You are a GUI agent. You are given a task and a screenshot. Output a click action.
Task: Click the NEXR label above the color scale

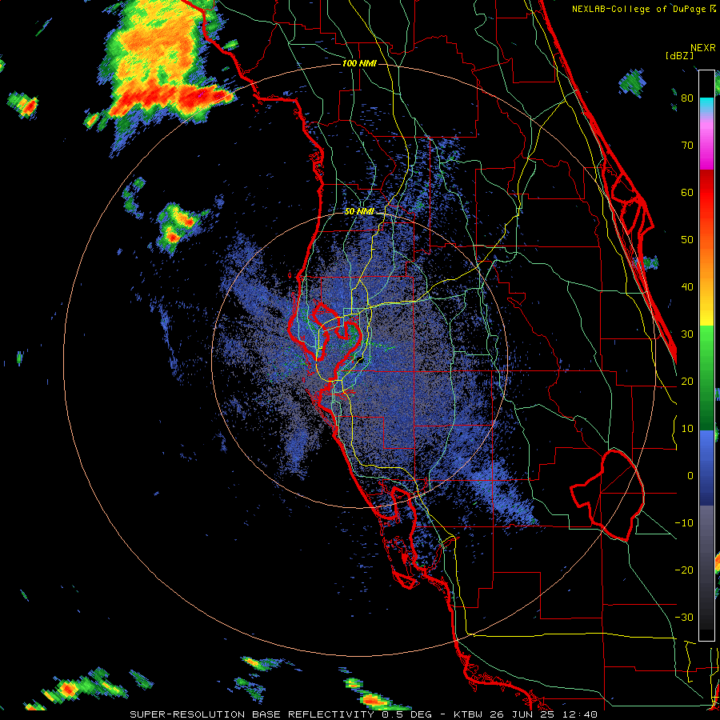coord(703,48)
